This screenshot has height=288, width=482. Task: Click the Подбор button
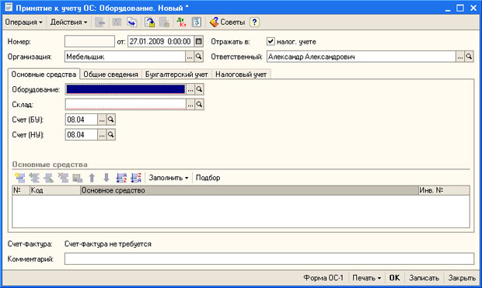(x=208, y=178)
